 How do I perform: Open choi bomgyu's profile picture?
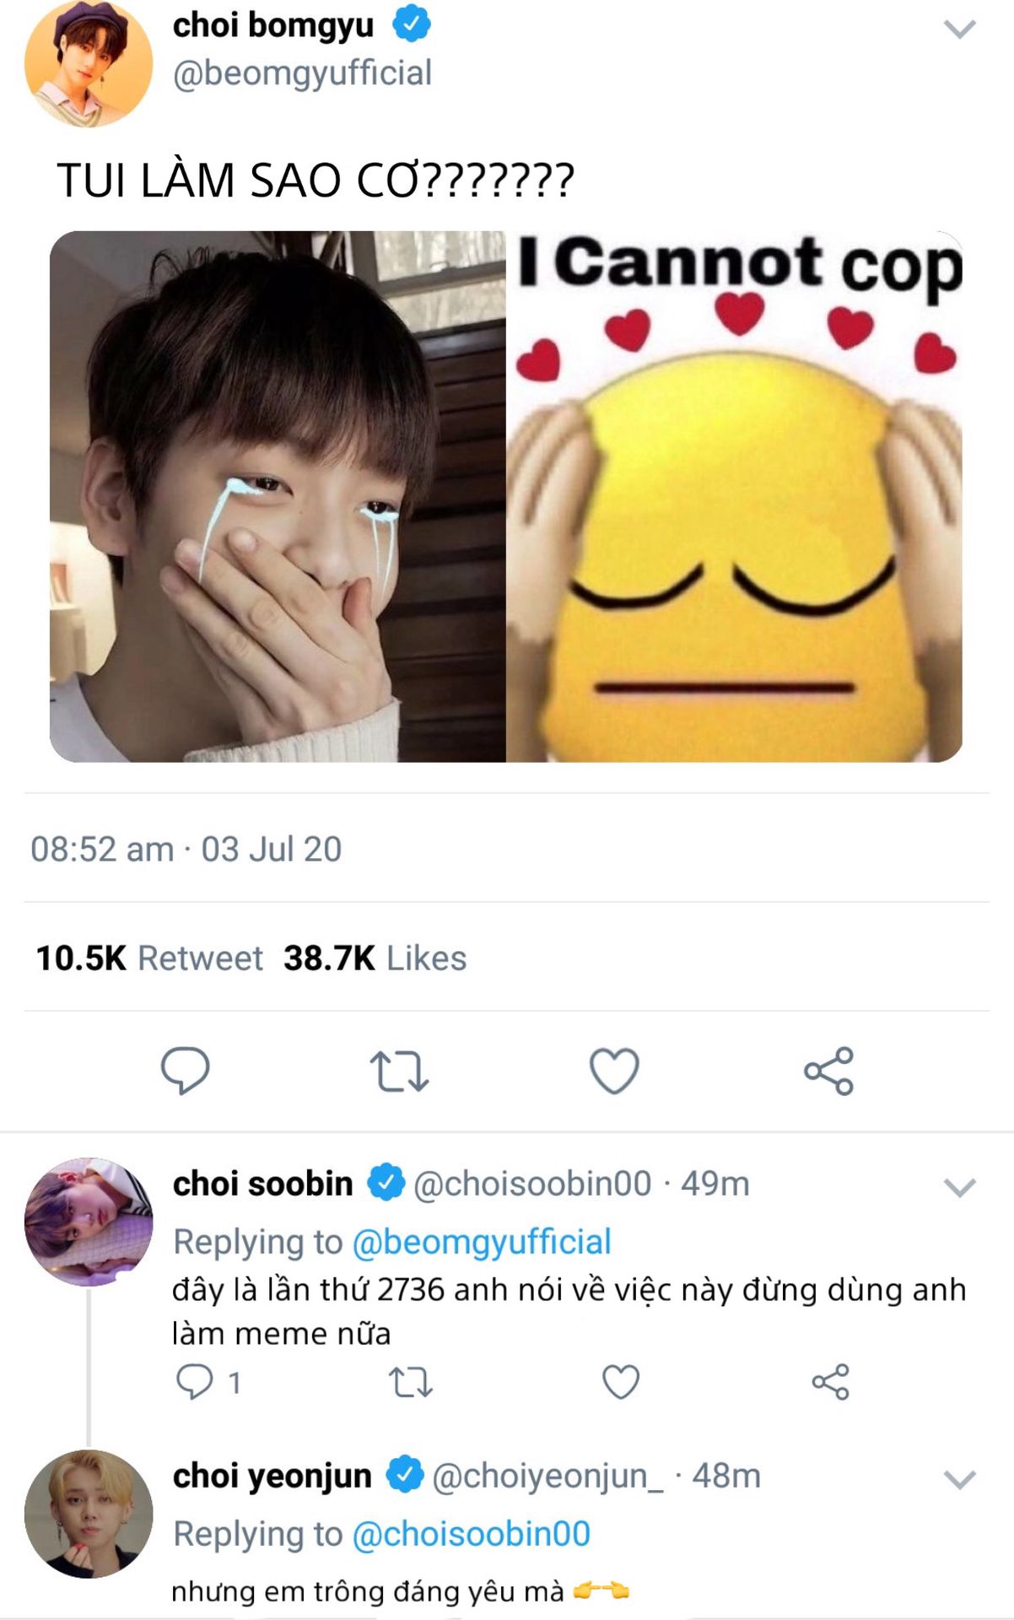click(x=89, y=64)
